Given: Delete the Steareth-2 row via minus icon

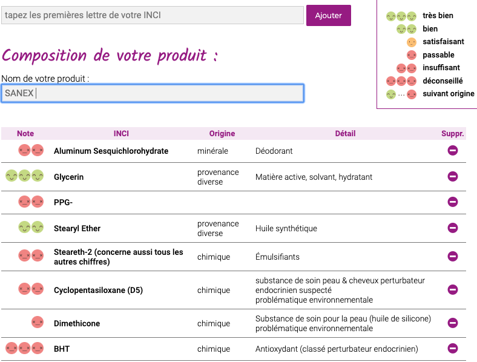Looking at the screenshot, I should [x=453, y=256].
